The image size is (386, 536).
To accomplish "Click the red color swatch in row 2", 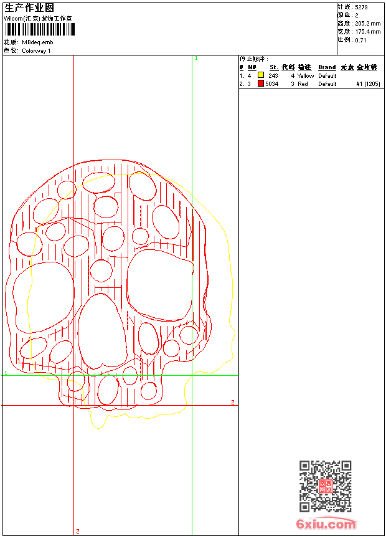I will [261, 84].
